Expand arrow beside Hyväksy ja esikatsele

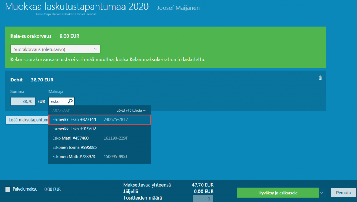point(322,193)
